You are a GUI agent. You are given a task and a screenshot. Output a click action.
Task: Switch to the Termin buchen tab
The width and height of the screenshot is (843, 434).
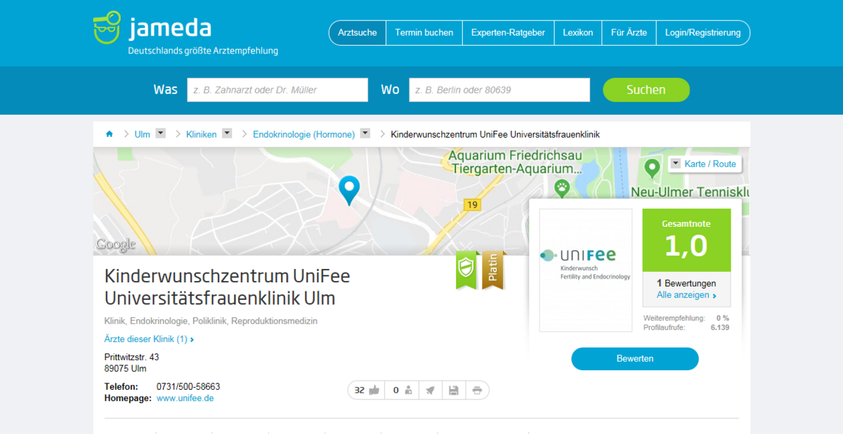click(424, 32)
